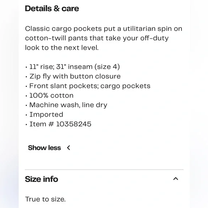Click the words look to the next level
208x208 pixels.
[62, 48]
